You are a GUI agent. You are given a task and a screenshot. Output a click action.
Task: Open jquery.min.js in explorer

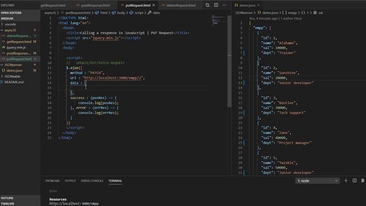pos(16,47)
